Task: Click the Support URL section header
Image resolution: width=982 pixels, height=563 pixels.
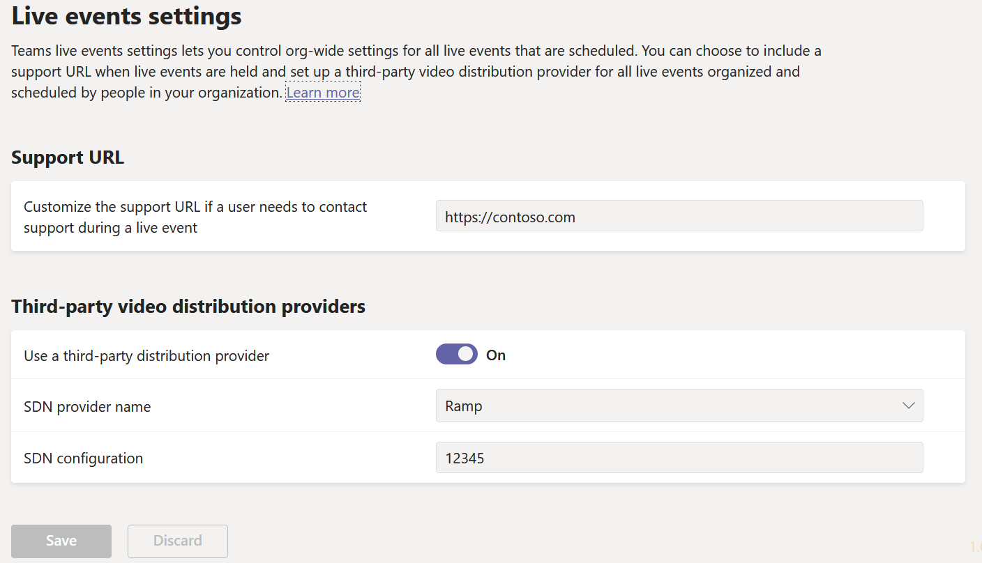Action: (x=67, y=157)
